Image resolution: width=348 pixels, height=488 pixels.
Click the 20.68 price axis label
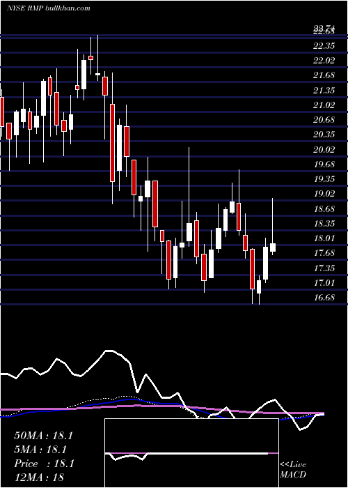pyautogui.click(x=324, y=120)
